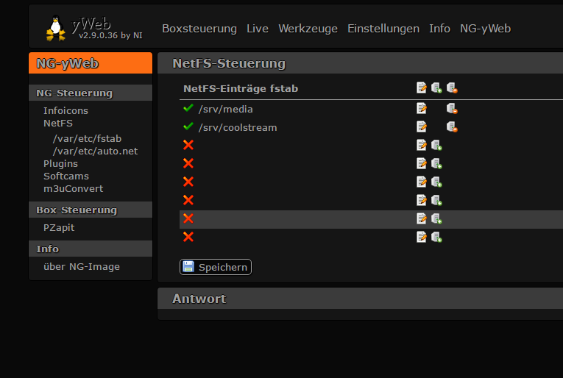Open the Einstellungen menu
The width and height of the screenshot is (563, 378).
pos(383,29)
